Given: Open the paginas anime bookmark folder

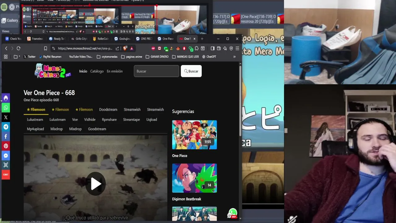Looking at the screenshot, I should click(x=131, y=57).
